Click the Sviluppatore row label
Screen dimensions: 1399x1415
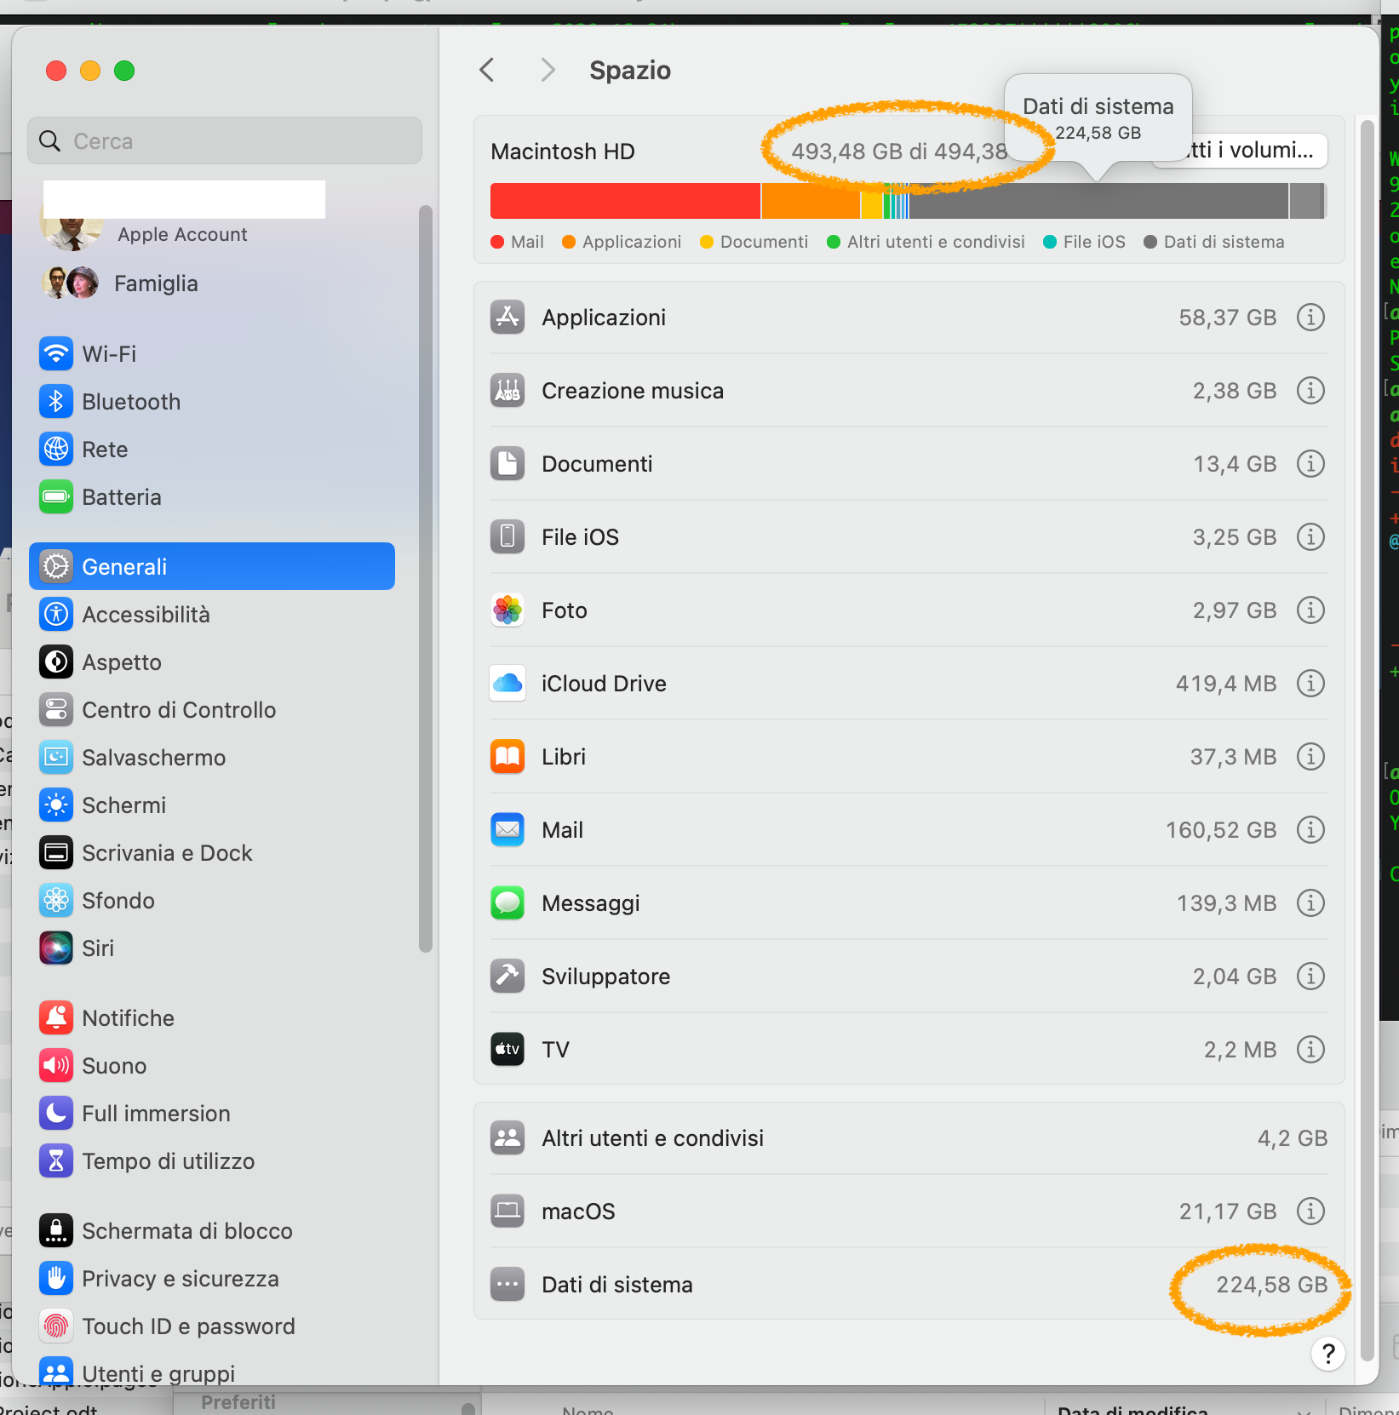tap(605, 977)
